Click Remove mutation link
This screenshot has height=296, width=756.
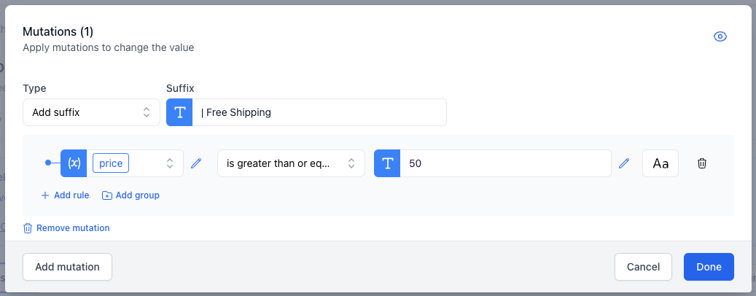66,228
